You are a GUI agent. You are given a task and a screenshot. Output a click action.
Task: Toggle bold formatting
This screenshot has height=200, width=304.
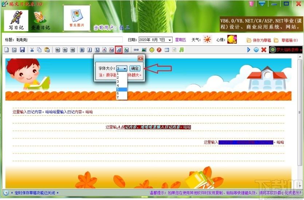click(x=82, y=50)
